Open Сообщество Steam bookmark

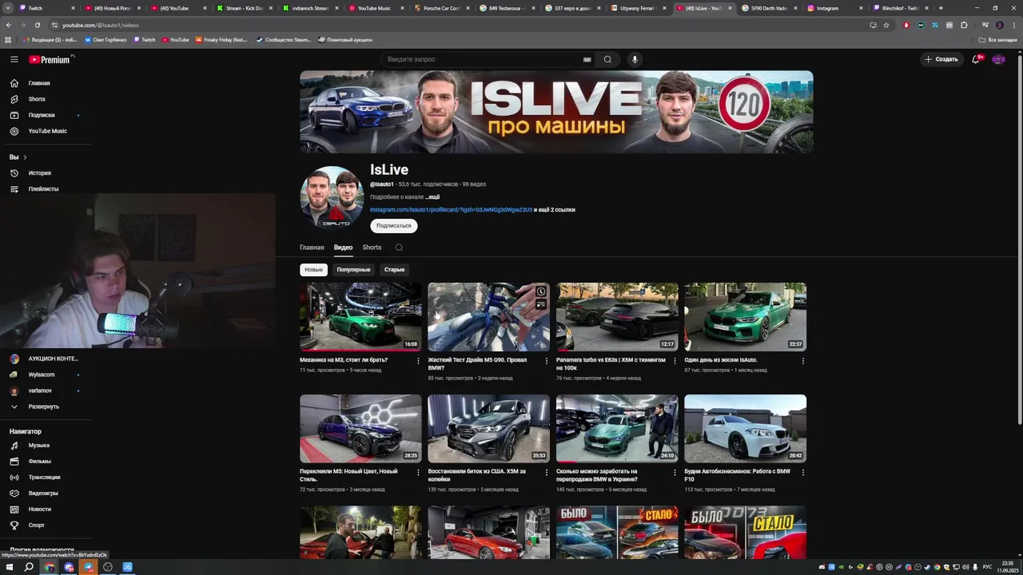(x=284, y=39)
